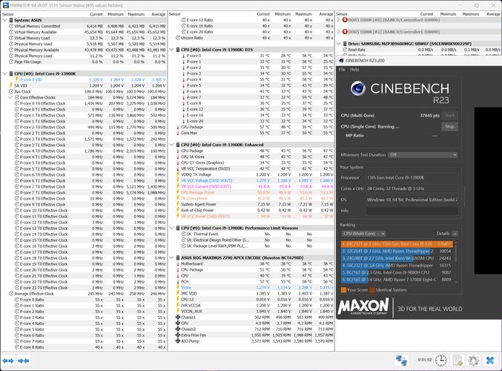The width and height of the screenshot is (502, 371).
Task: Select the Average Effective Clock row
Action: [x=84, y=294]
